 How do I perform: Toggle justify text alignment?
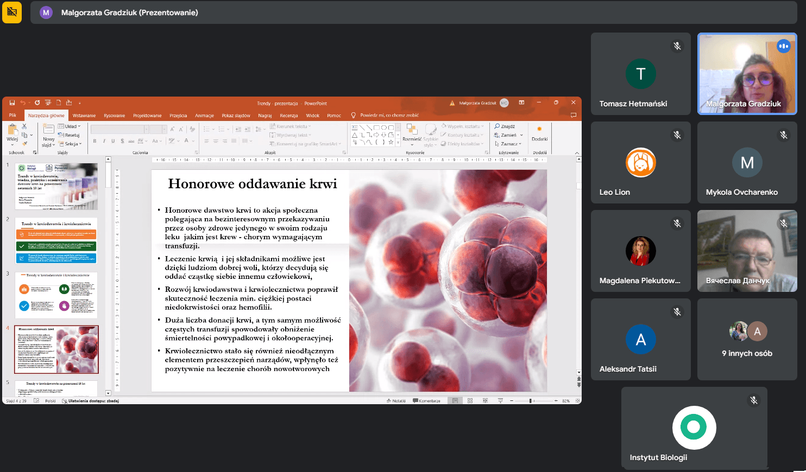point(234,141)
